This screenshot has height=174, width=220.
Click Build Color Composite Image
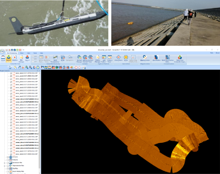click(180, 59)
